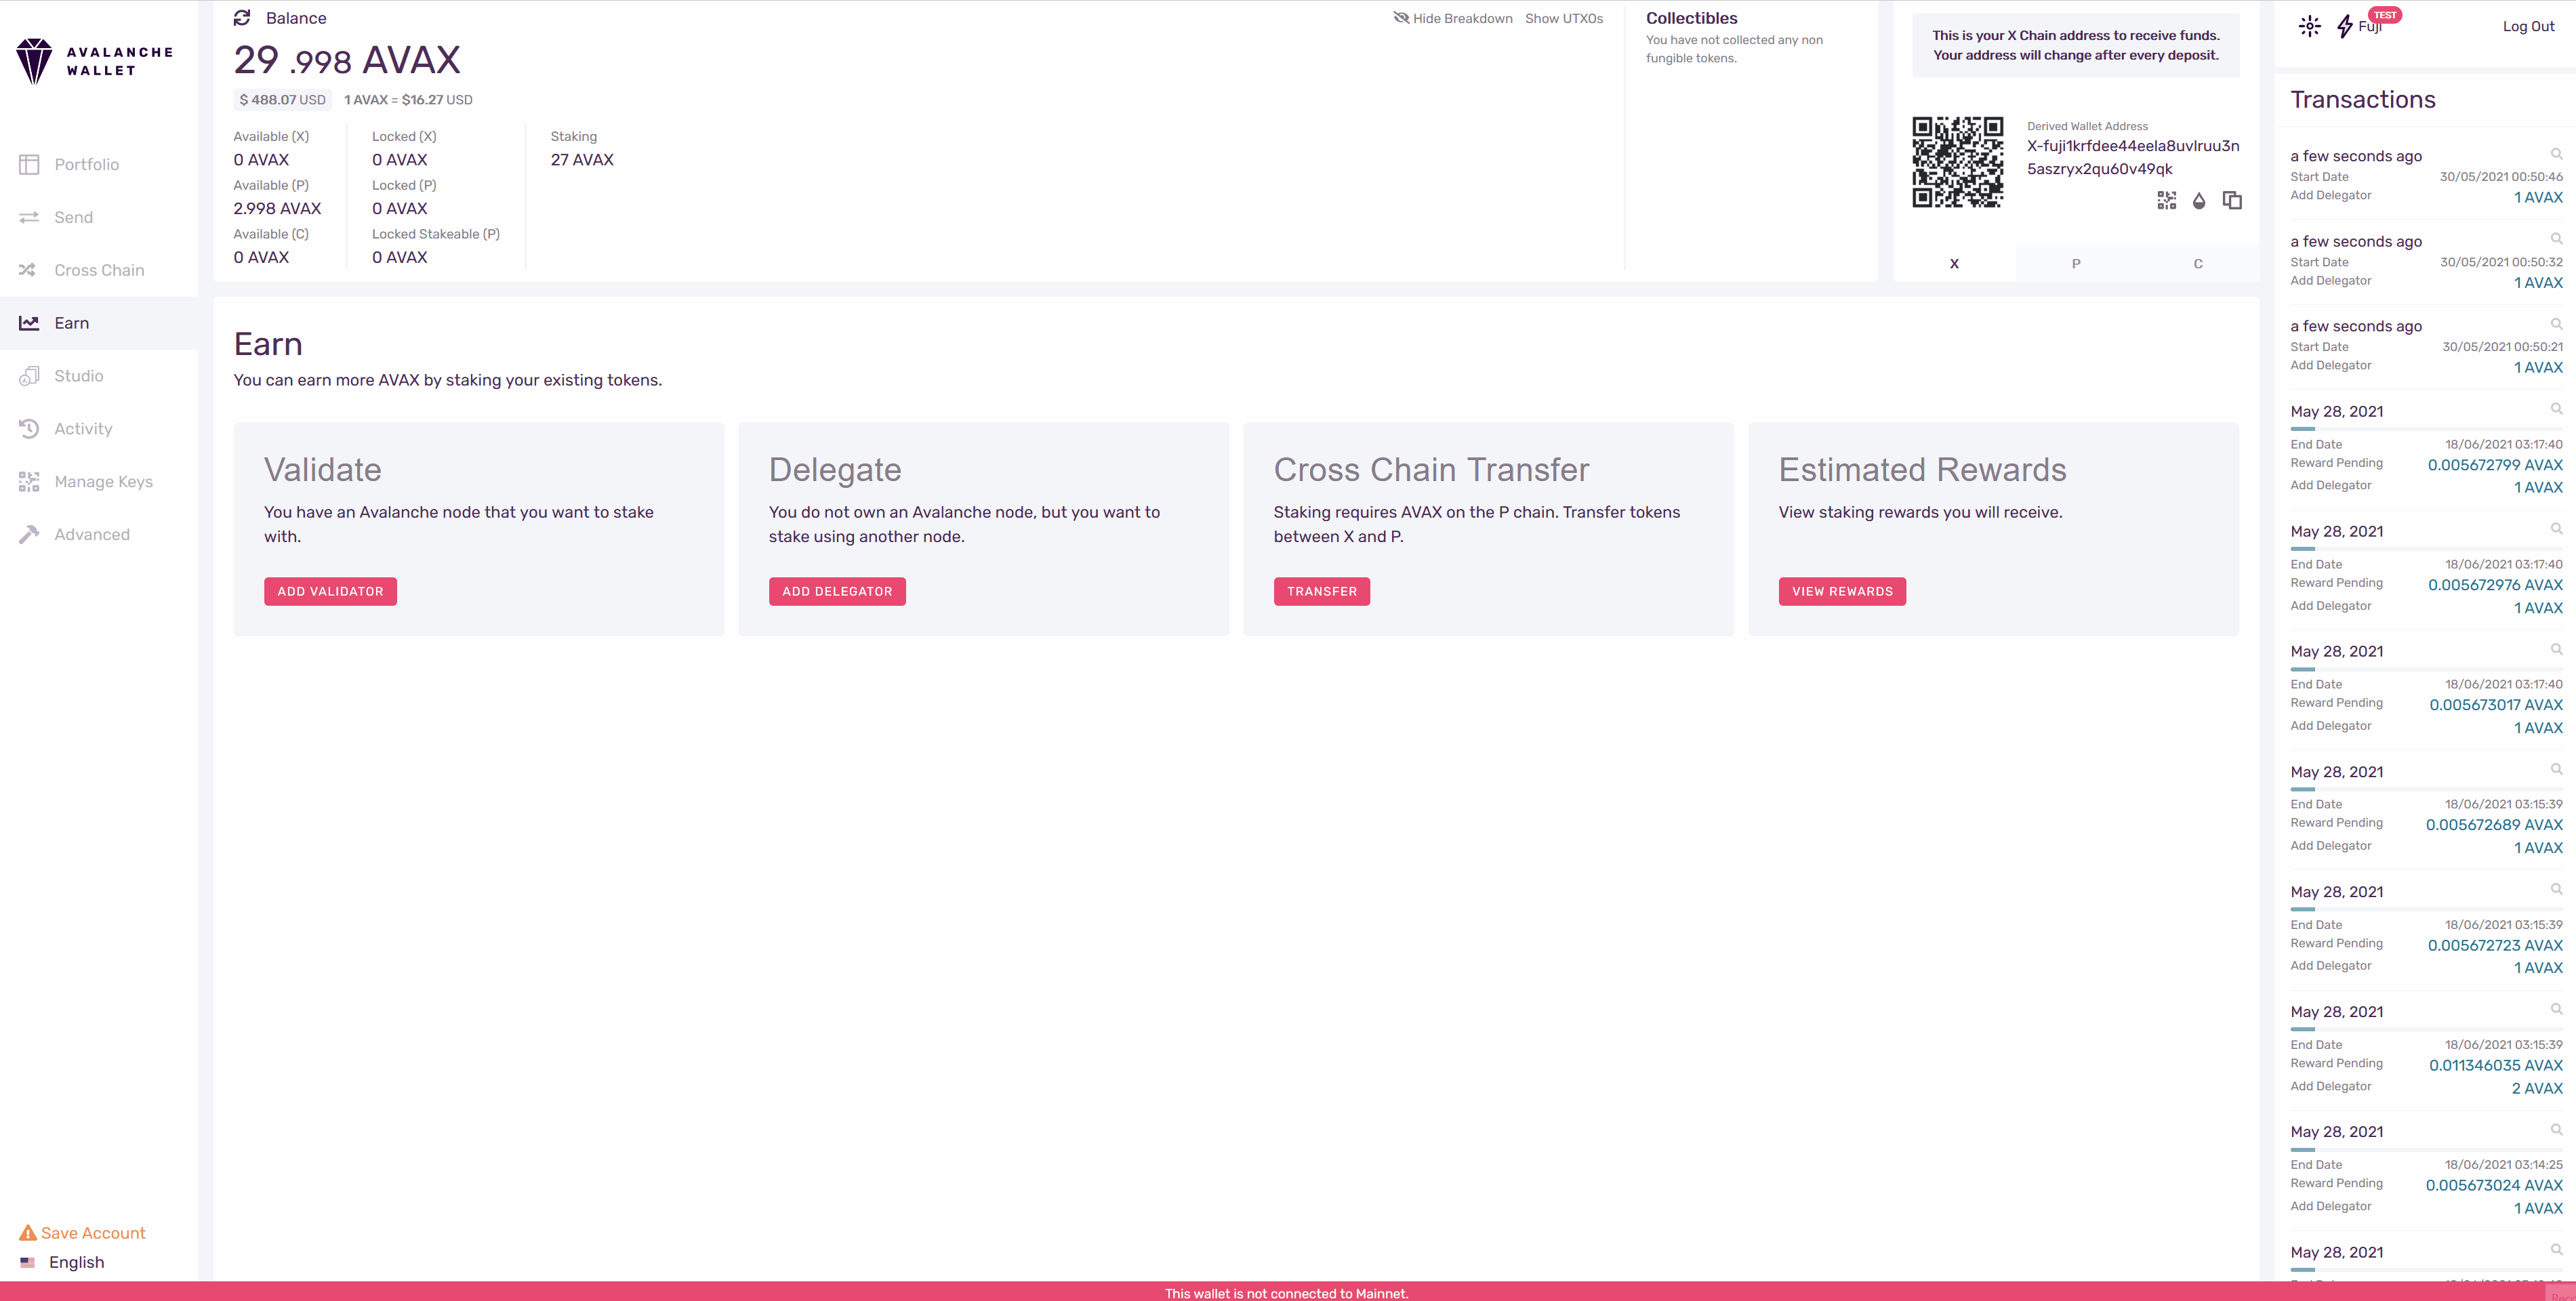The width and height of the screenshot is (2576, 1301).
Task: Click '1 AVAX = $16.27 USD' rate text
Action: point(408,100)
